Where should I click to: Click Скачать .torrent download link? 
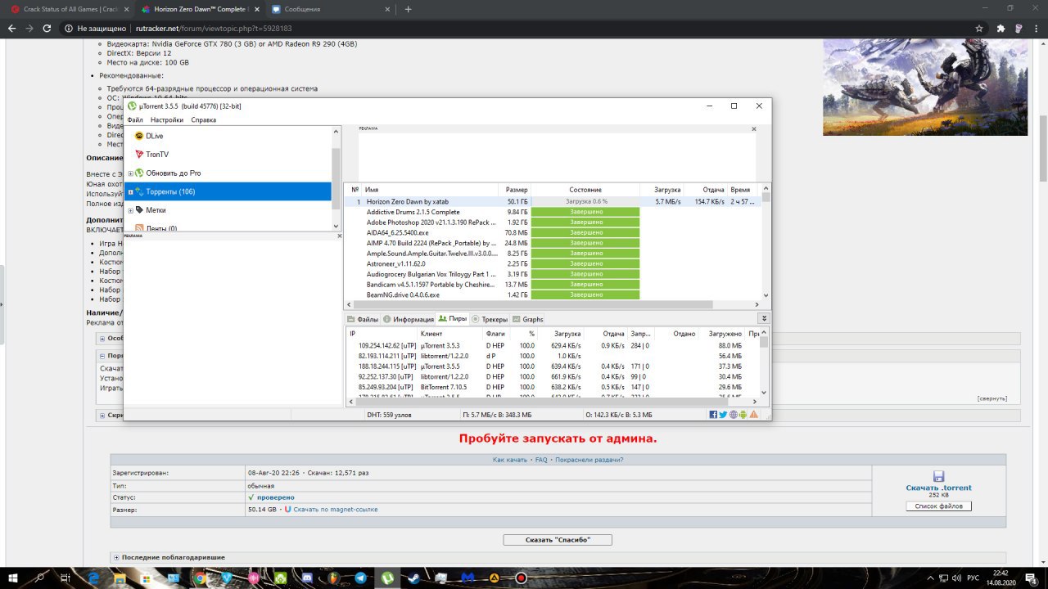tap(938, 488)
